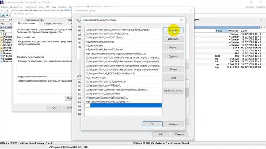This screenshot has width=266, height=149.
Task: Select the %SystemRoot%\System32\Wbem entry
Action: coord(123,50)
